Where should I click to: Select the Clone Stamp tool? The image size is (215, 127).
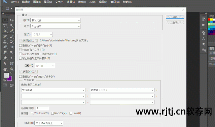[x=5, y=42]
